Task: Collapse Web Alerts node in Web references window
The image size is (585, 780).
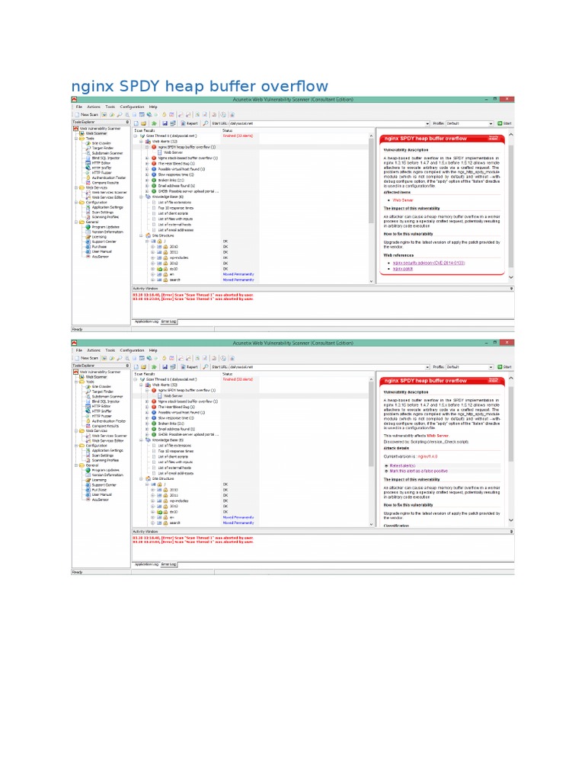Action: coord(141,141)
